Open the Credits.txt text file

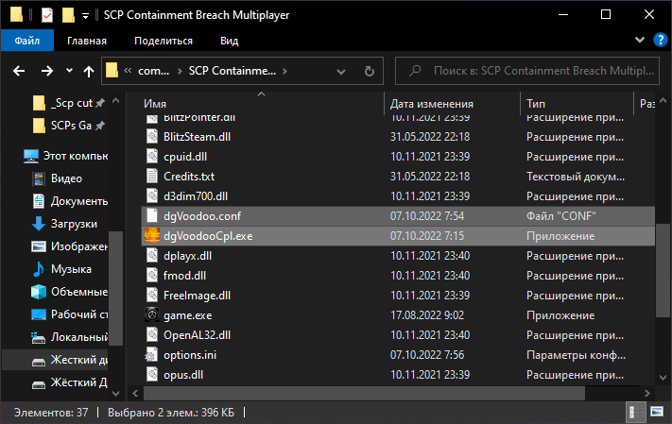tap(189, 177)
